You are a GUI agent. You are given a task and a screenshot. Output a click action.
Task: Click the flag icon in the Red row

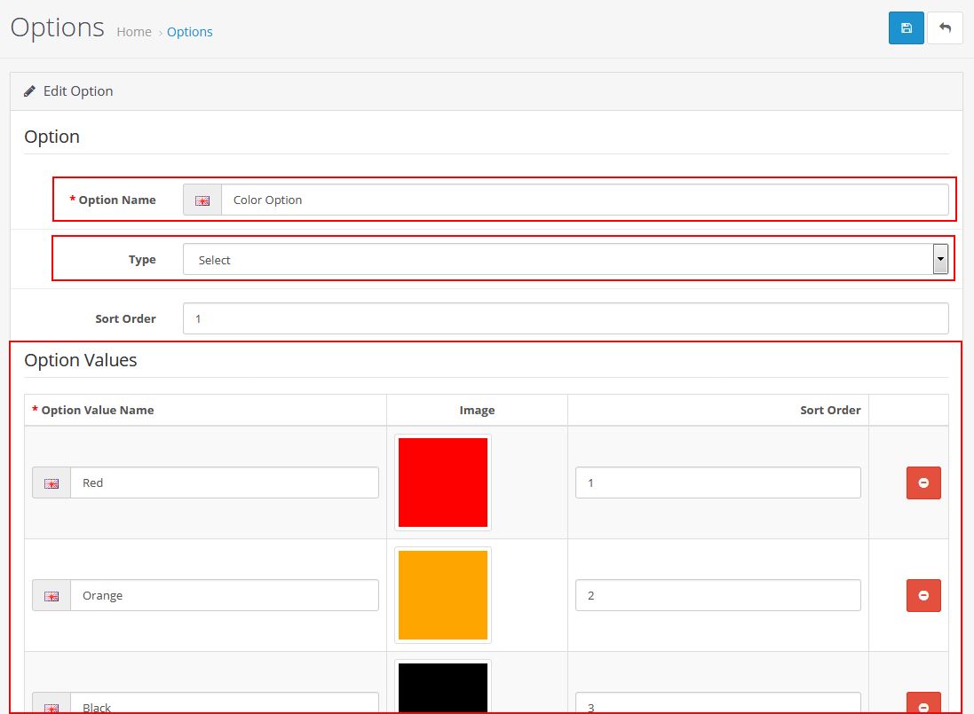(x=51, y=483)
